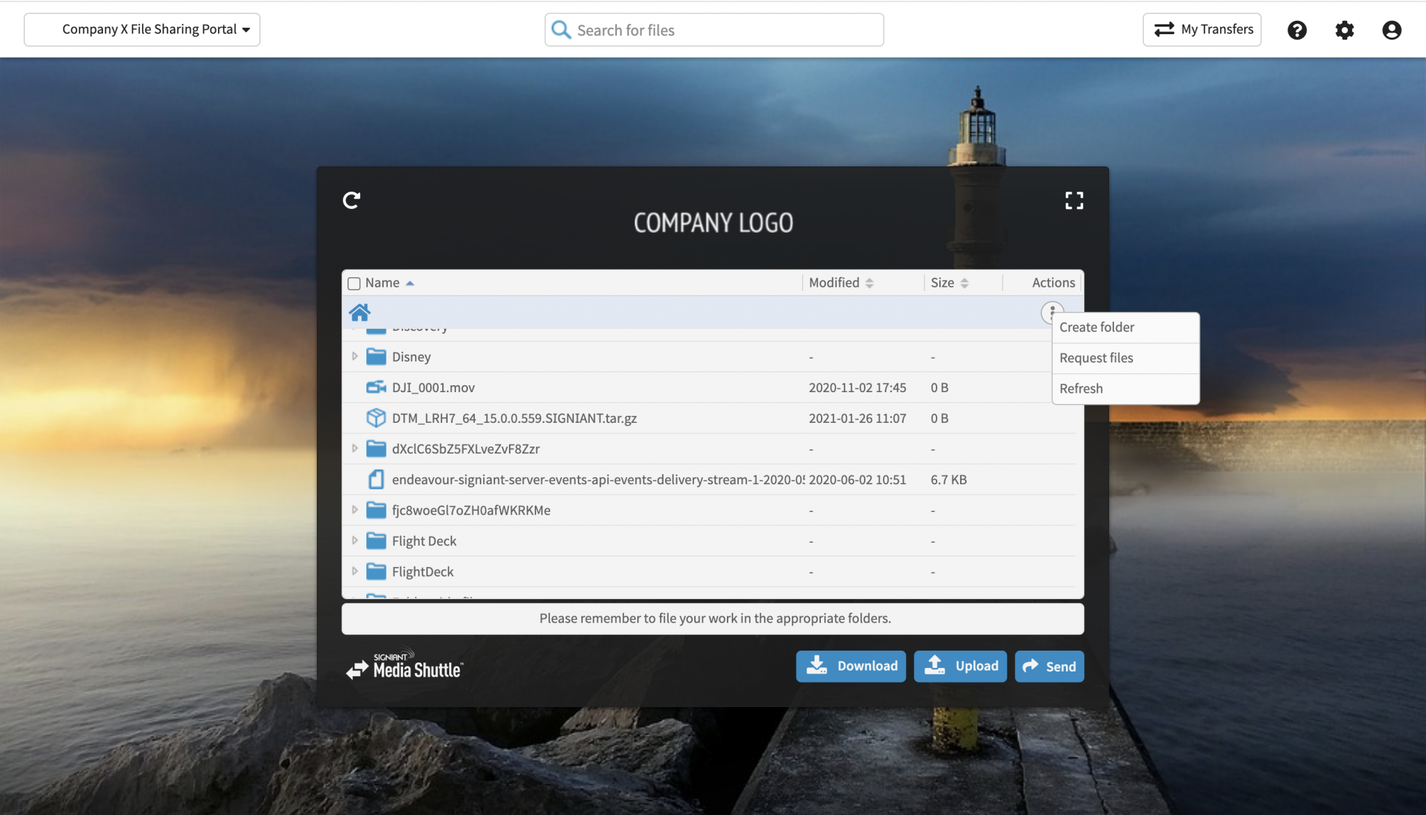Click the tar.gz package file icon
The height and width of the screenshot is (815, 1426).
tap(376, 418)
